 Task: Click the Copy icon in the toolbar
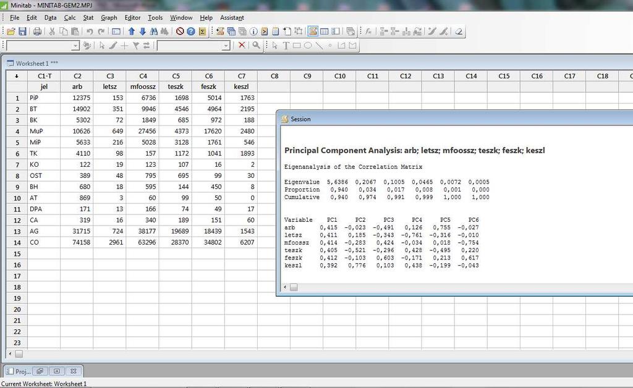coord(64,32)
